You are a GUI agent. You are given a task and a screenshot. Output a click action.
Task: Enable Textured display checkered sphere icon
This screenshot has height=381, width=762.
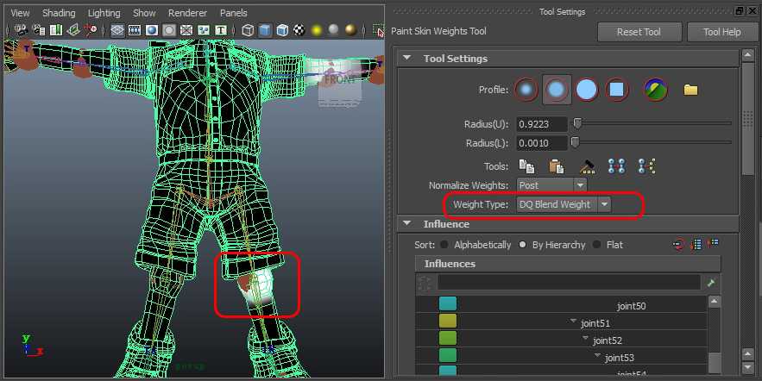pyautogui.click(x=299, y=30)
